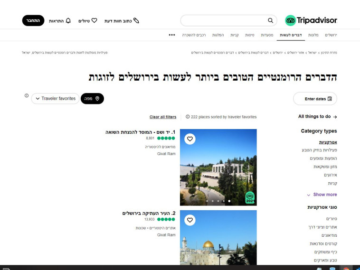Open the Old City Jerusalem photo thumbnail
This screenshot has height=270, width=360.
[218, 238]
